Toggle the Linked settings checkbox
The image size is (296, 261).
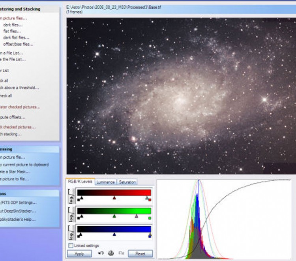coord(71,245)
